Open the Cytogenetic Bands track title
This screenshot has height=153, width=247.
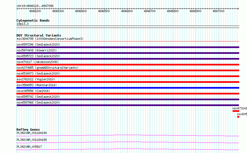pos(33,20)
